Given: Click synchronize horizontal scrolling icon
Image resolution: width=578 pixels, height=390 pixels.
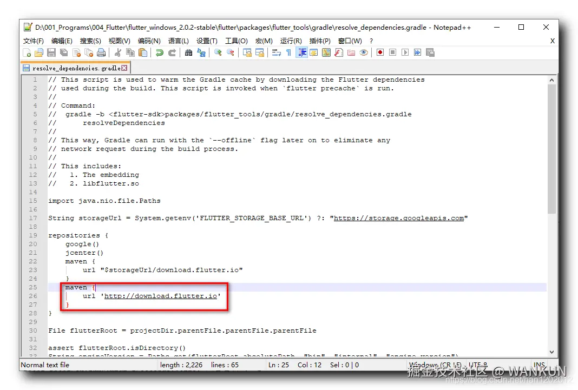Looking at the screenshot, I should point(260,52).
